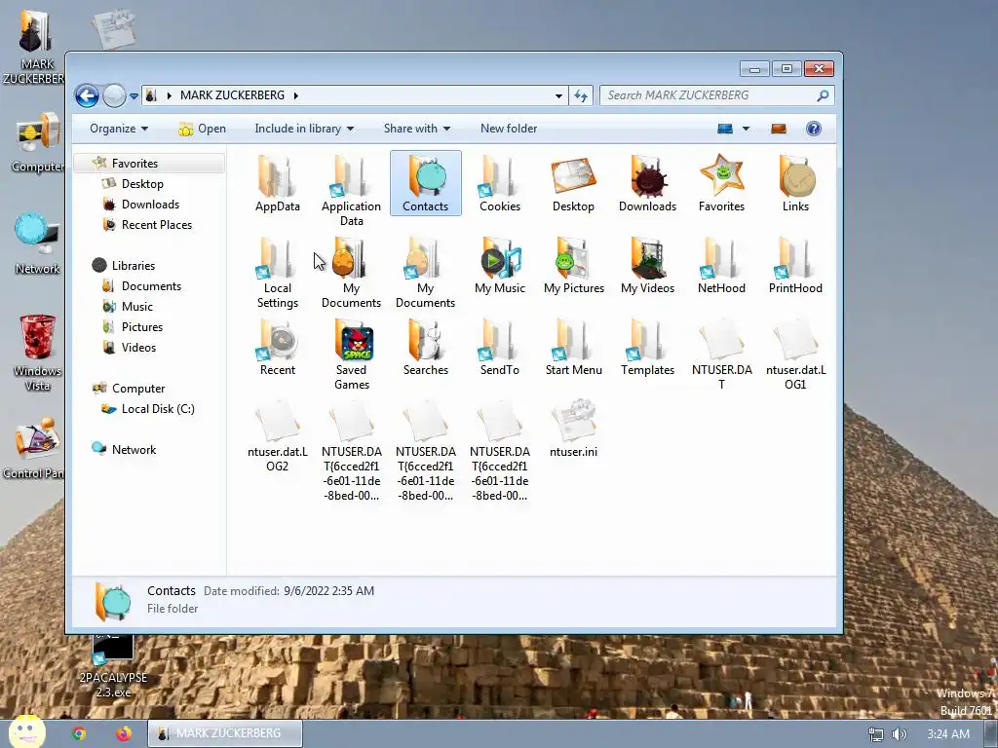Open the Help question mark button
This screenshot has height=748, width=998.
(814, 129)
